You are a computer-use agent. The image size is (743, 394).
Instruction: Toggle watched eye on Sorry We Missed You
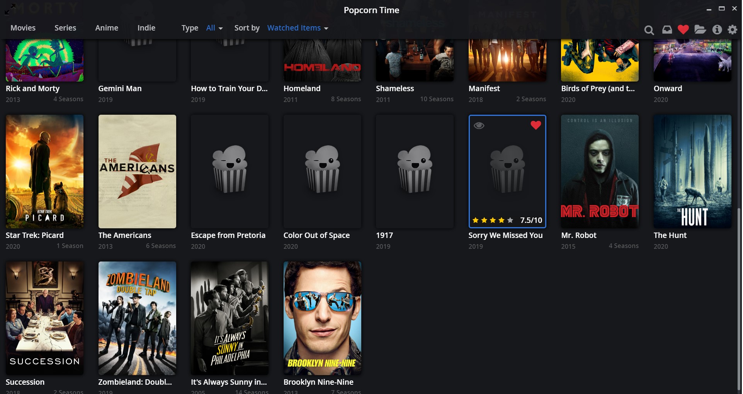(x=479, y=125)
